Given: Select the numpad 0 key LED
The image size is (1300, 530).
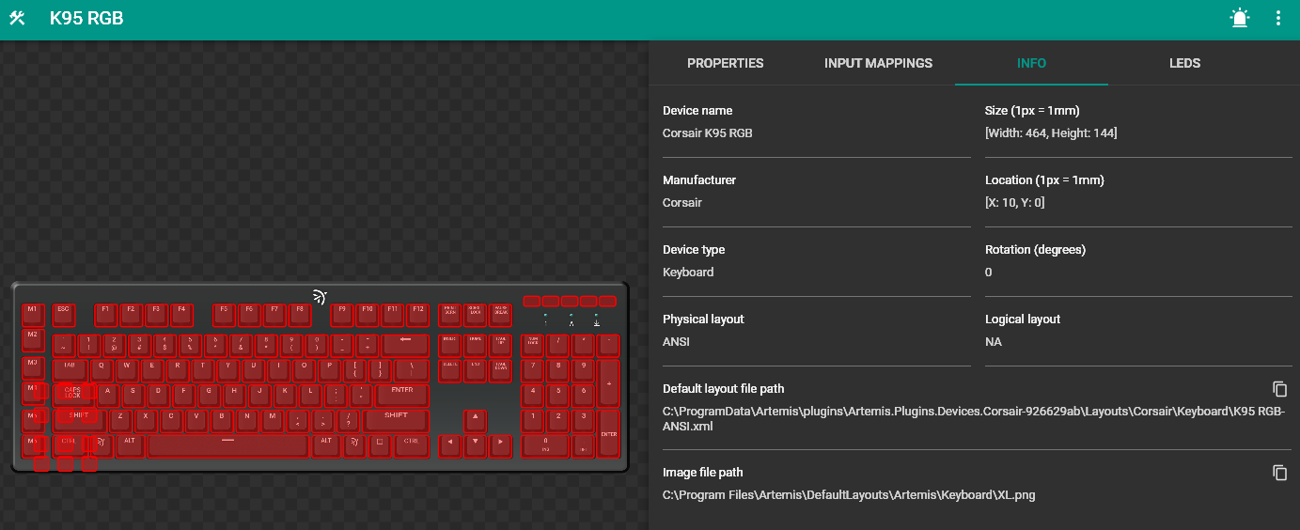Looking at the screenshot, I should click(x=545, y=446).
